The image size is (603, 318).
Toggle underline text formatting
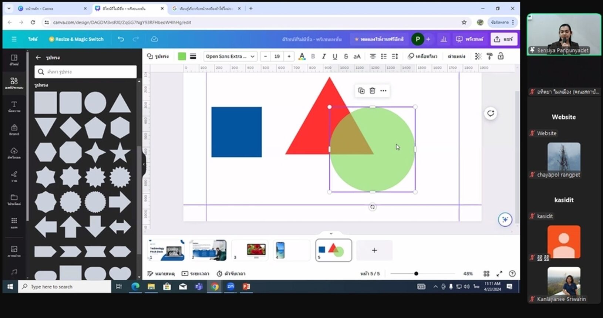[335, 56]
